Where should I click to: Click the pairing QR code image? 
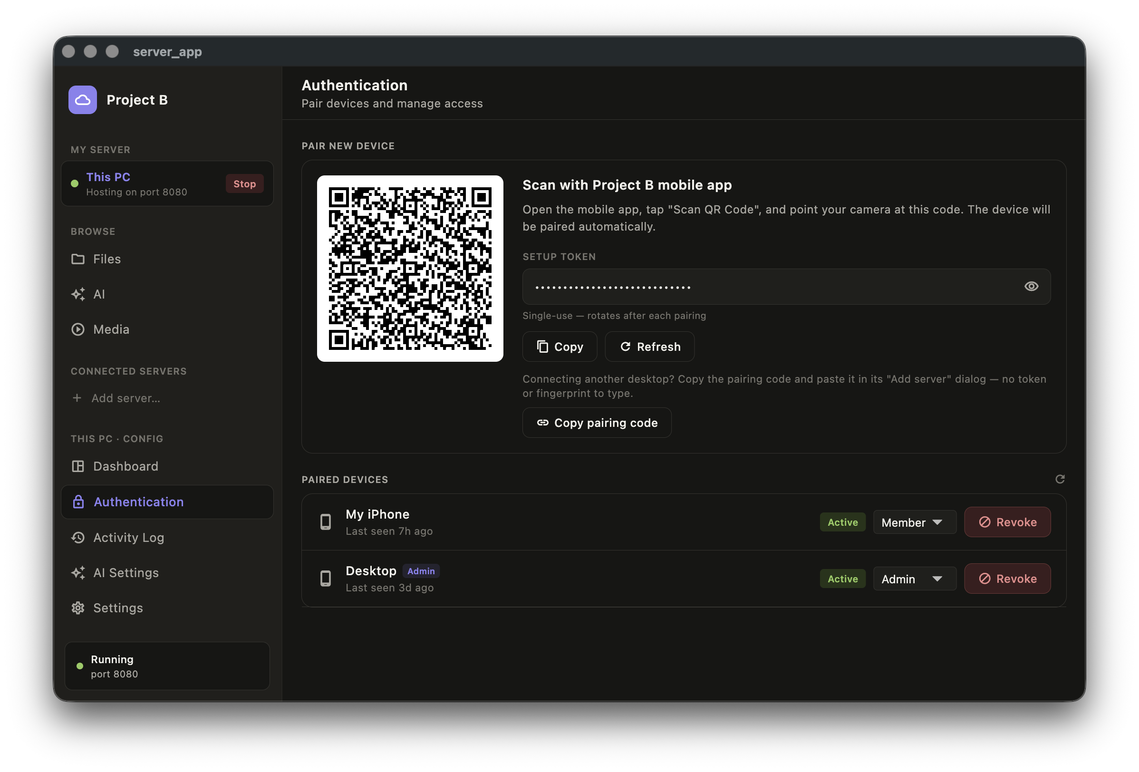click(x=410, y=269)
